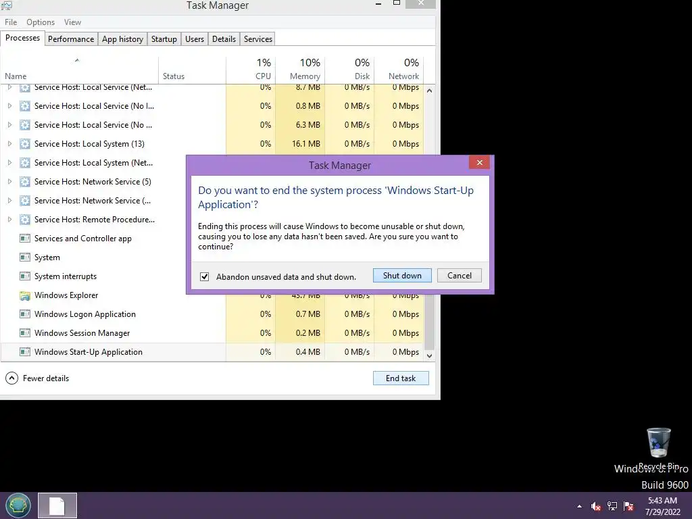Screen dimensions: 692x519
Task: Click the System interrupts process icon
Action: pyautogui.click(x=25, y=276)
